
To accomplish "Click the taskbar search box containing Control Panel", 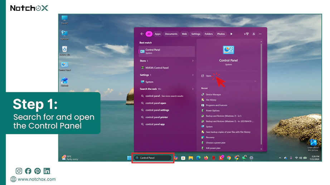I will (153, 158).
